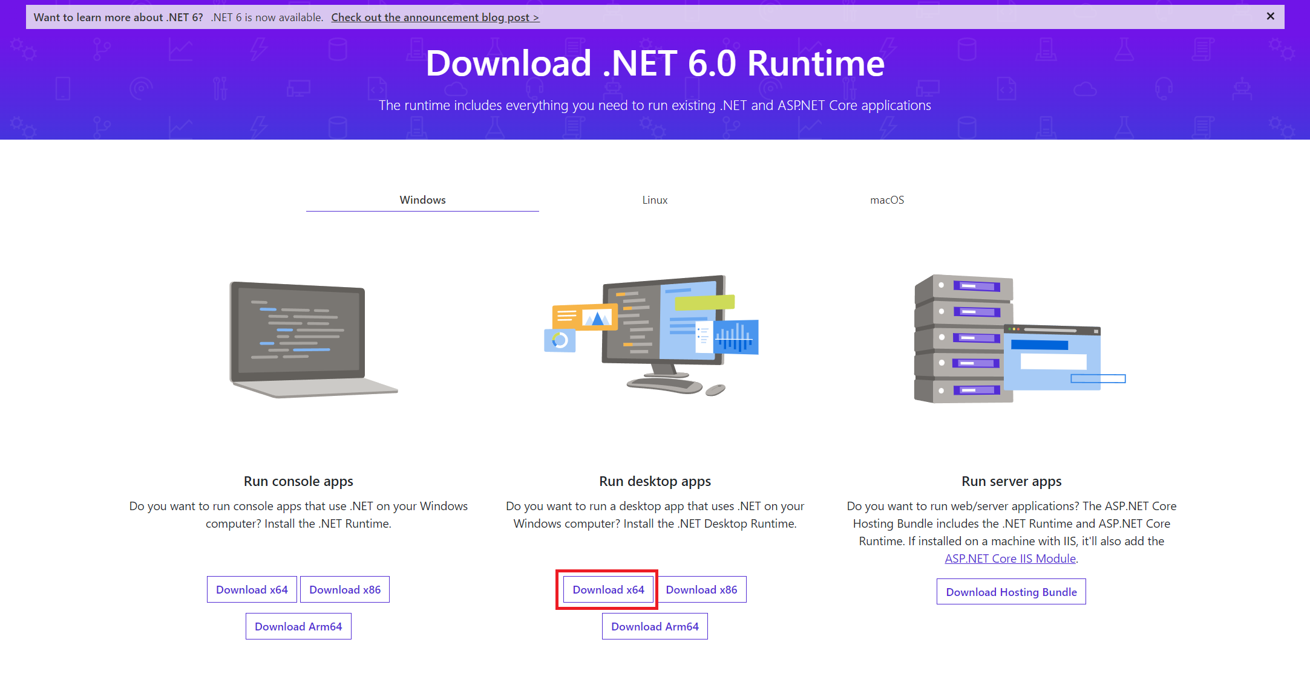The height and width of the screenshot is (680, 1310).
Task: Click the console apps description paragraph
Action: click(298, 514)
